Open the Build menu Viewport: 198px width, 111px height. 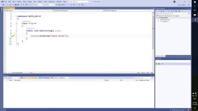coord(24,2)
